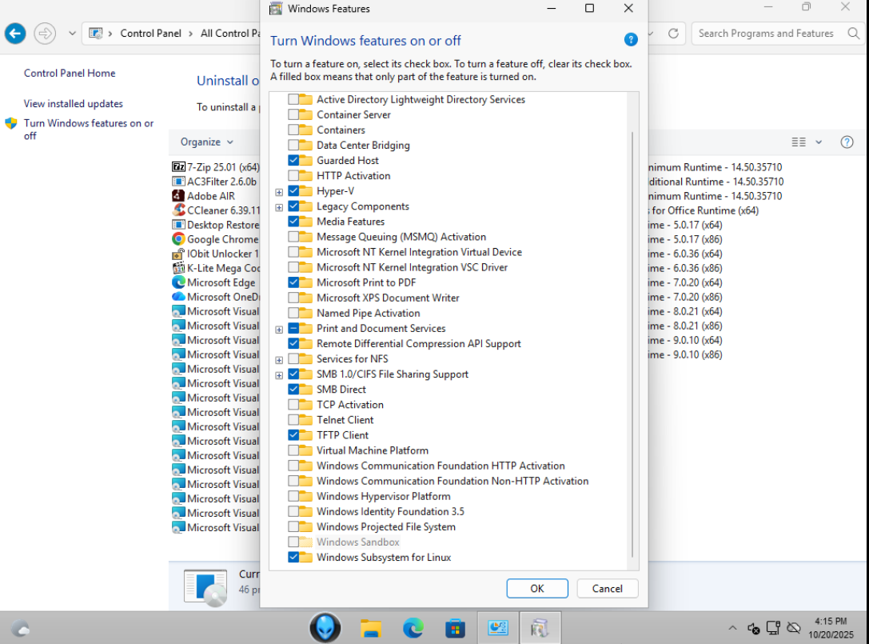Screen dimensions: 869x644
Task: Select Microsoft OneDrive program icon
Action: 178,297
